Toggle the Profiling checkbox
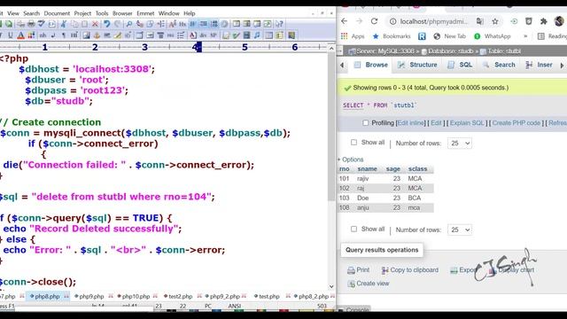Image resolution: width=567 pixels, height=319 pixels. [366, 123]
